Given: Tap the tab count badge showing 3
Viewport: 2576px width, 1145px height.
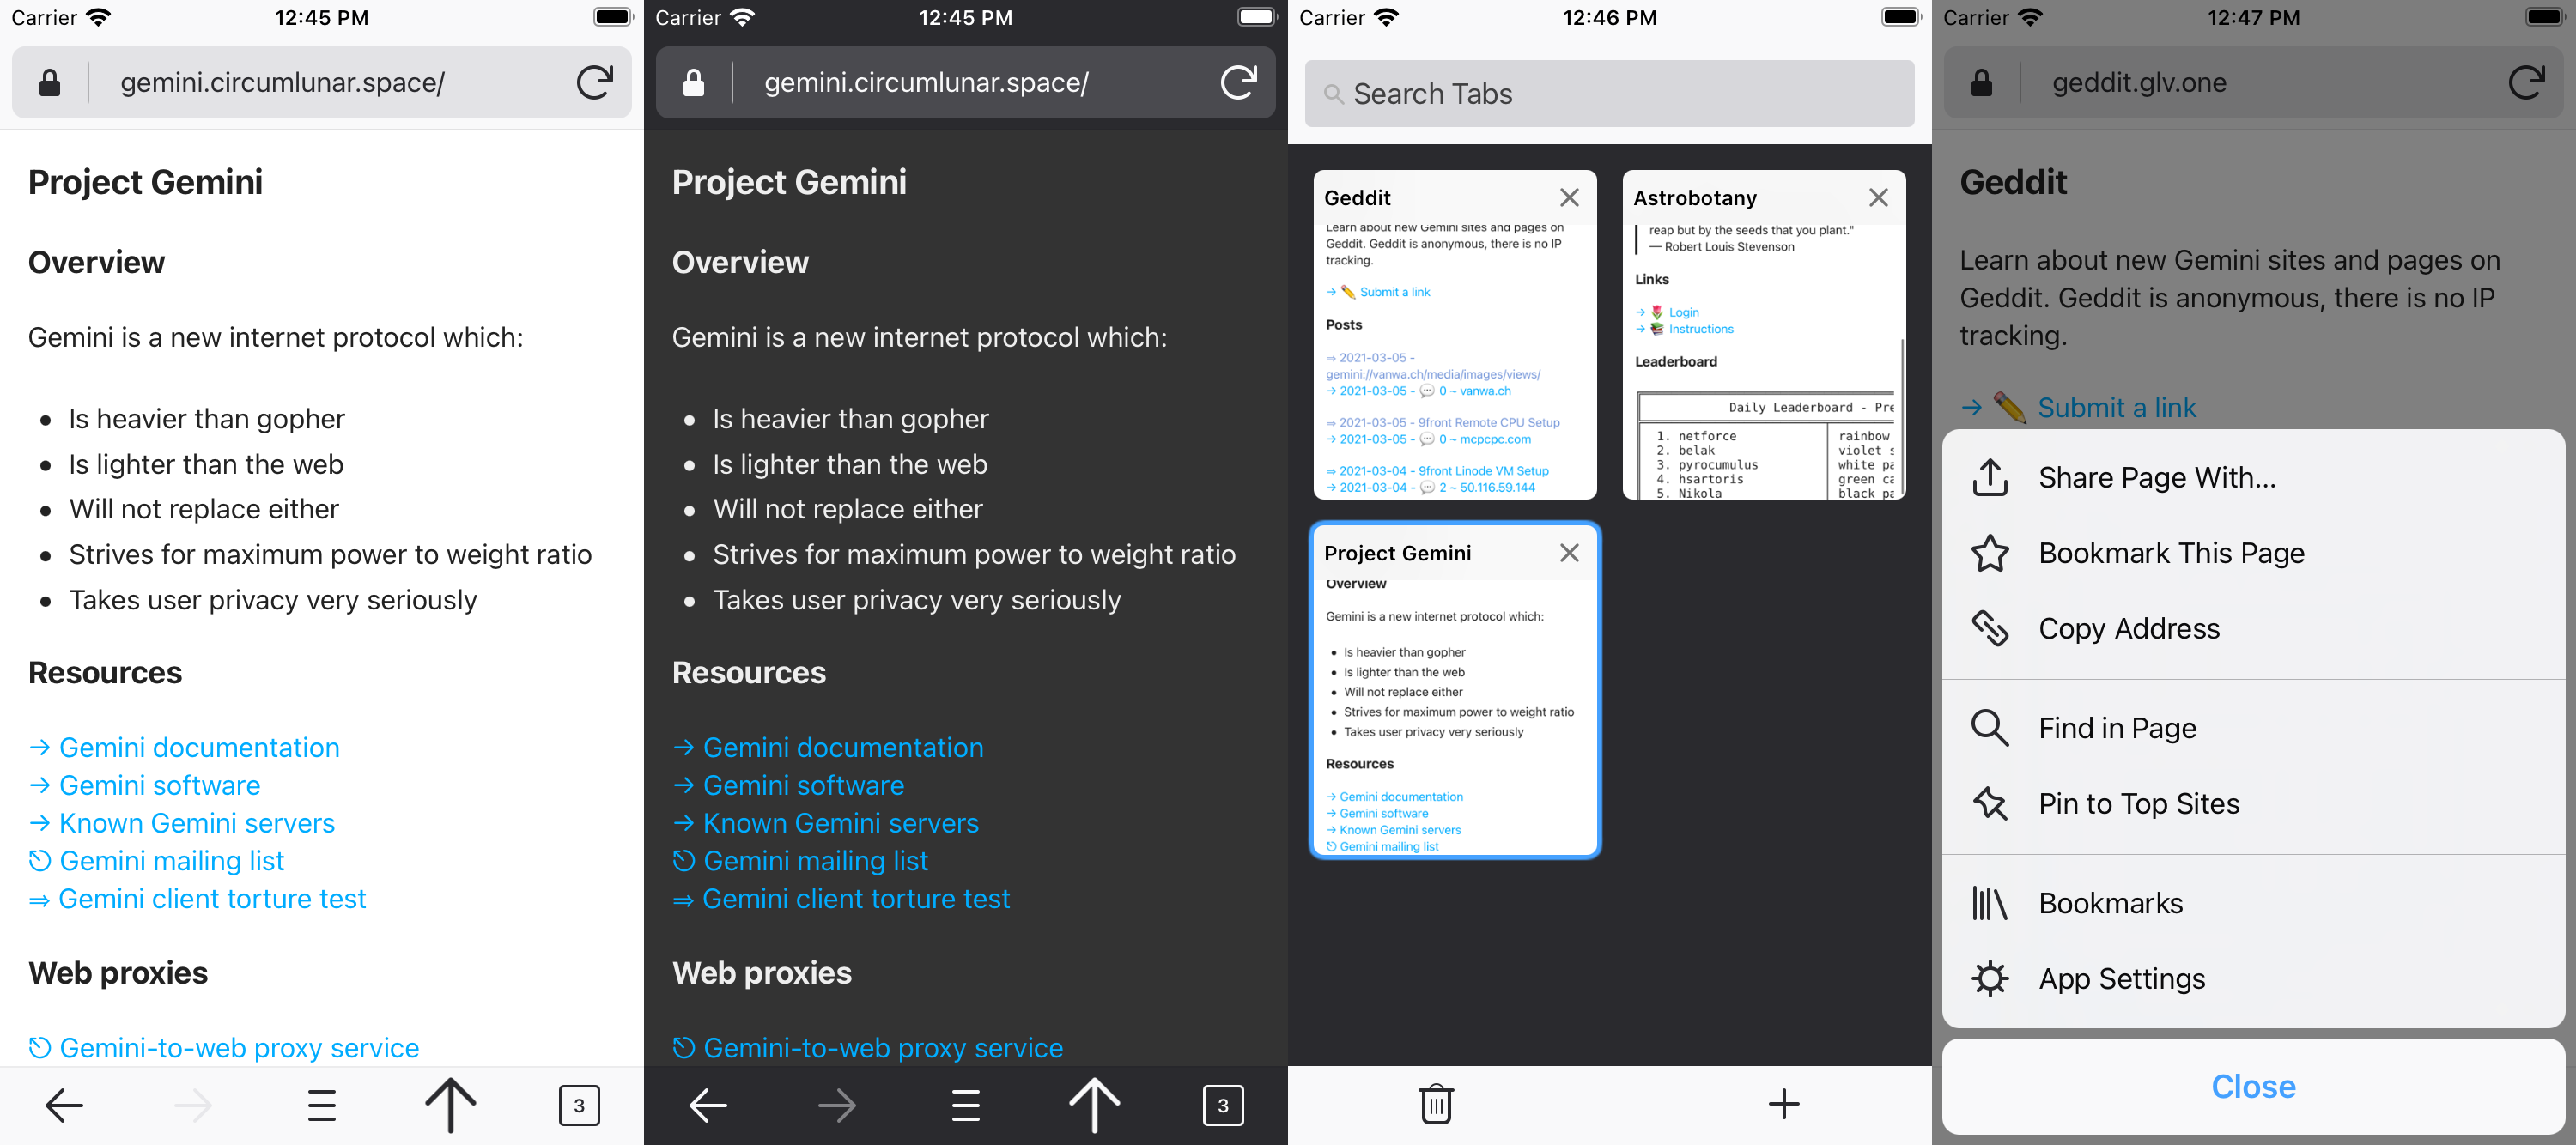Looking at the screenshot, I should pyautogui.click(x=581, y=1102).
